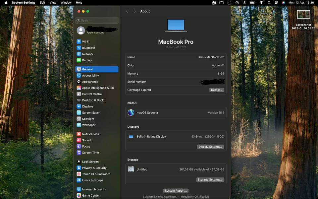Open the Regulatory Certification link

[x=195, y=197]
